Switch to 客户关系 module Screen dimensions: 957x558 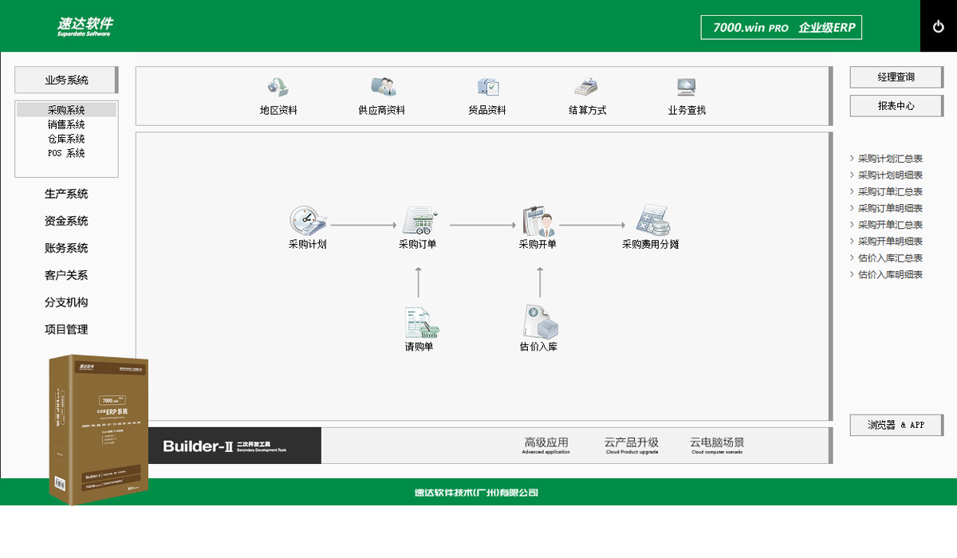(66, 275)
